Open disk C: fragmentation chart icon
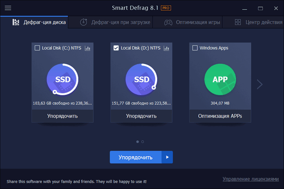This screenshot has width=284, height=189. pyautogui.click(x=87, y=48)
